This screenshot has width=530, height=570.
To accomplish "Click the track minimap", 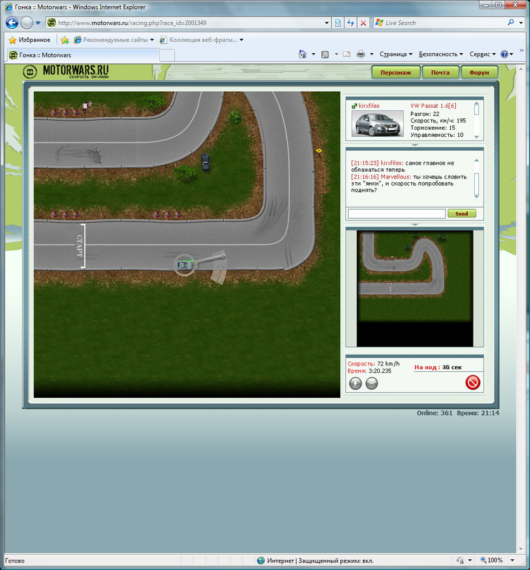I will coord(415,288).
